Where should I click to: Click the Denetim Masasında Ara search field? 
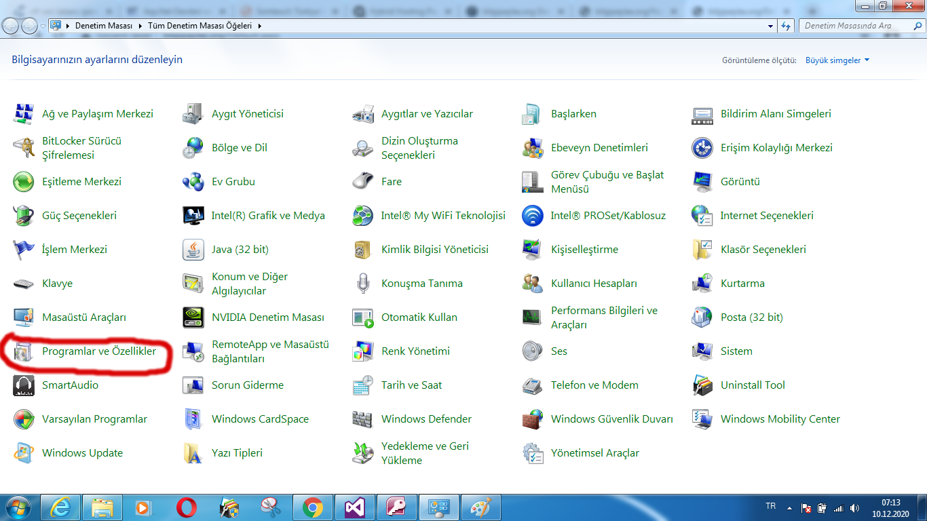(x=855, y=26)
